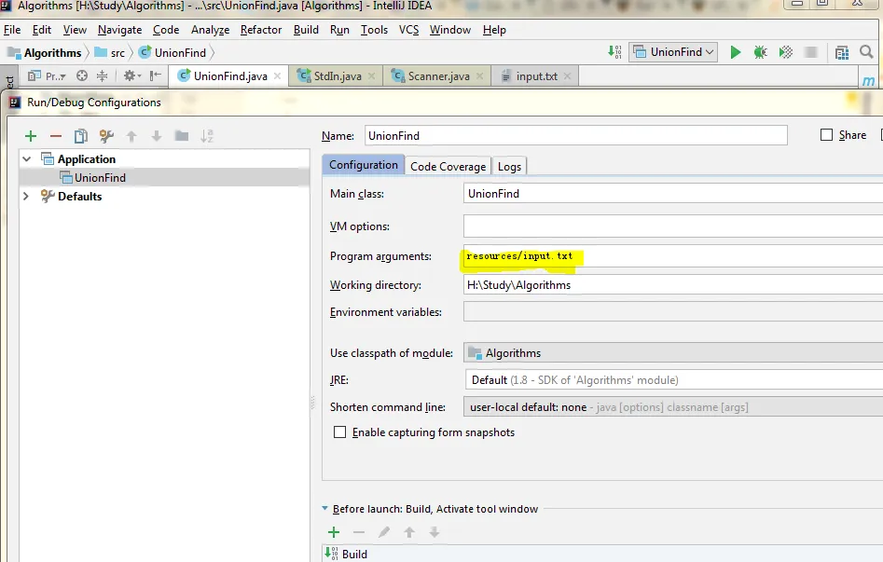This screenshot has height=562, width=883.
Task: Debug UnionFind with bug icon
Action: pyautogui.click(x=761, y=52)
